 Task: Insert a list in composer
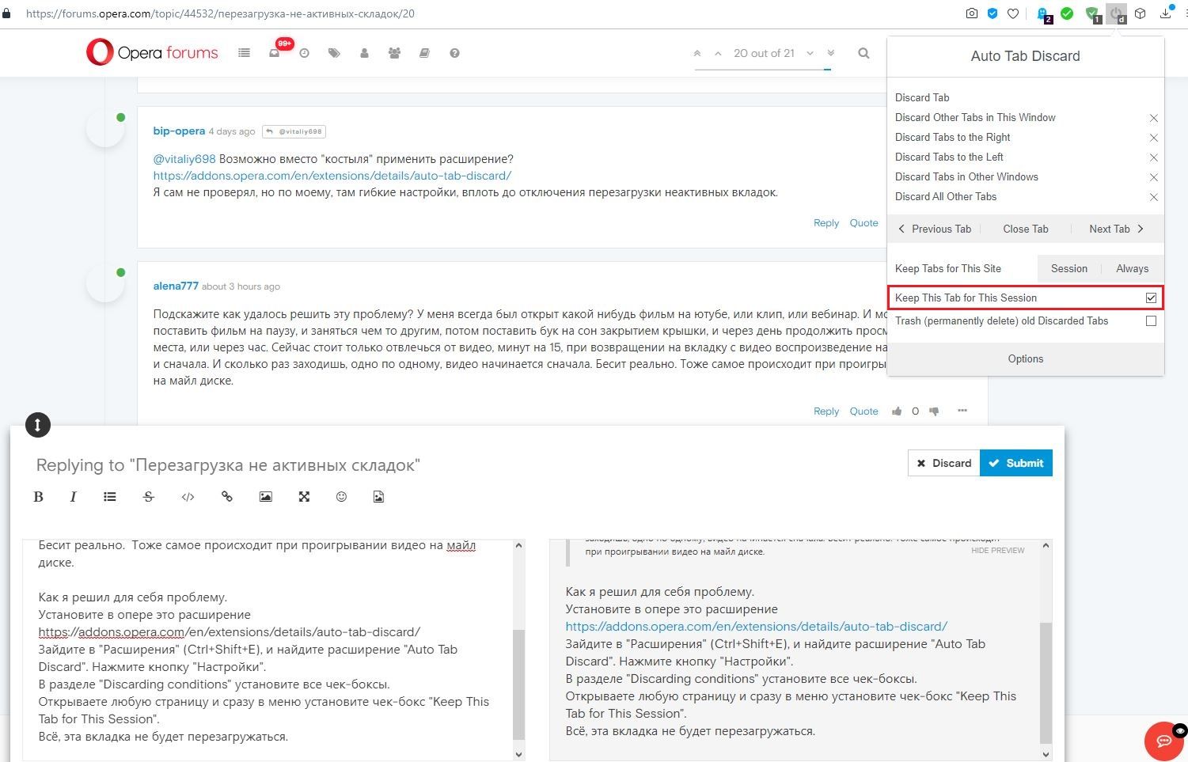pos(110,497)
